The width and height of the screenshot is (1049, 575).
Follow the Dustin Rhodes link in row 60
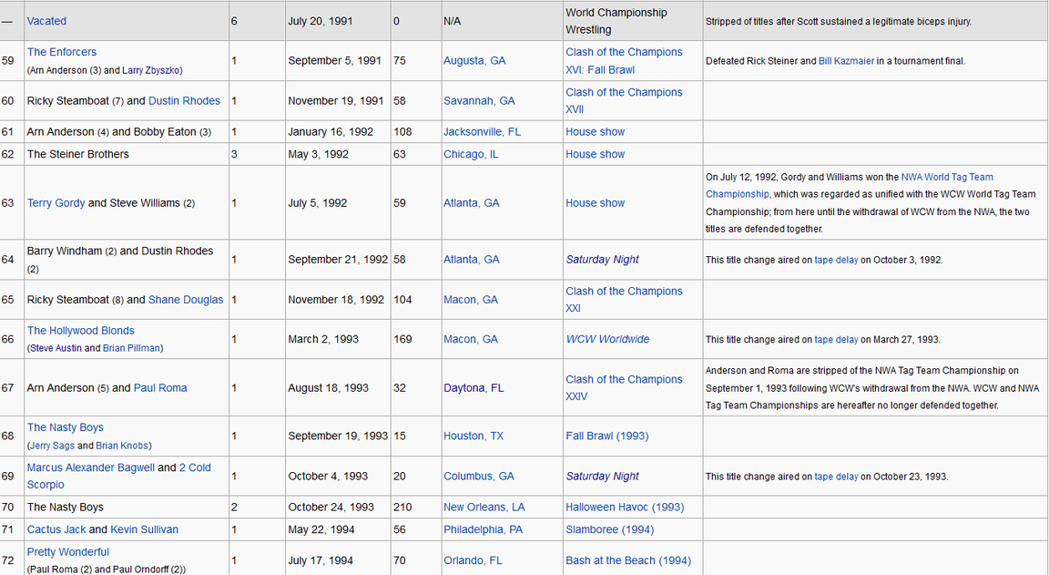(184, 100)
